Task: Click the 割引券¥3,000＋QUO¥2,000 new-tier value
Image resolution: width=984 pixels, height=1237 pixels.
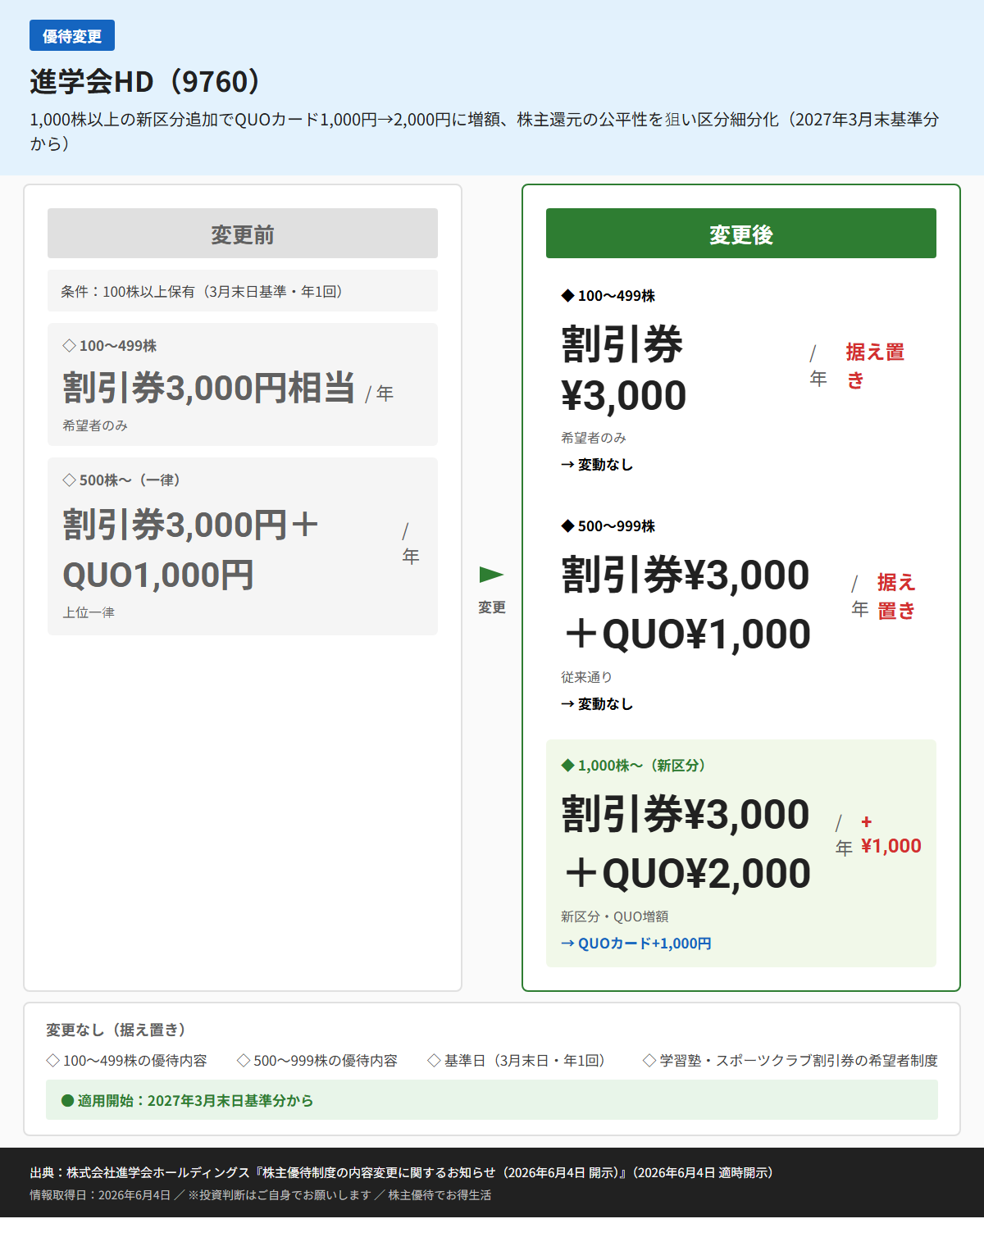Action: click(686, 844)
